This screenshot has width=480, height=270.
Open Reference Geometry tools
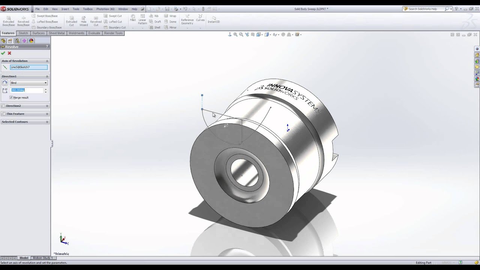pos(187,19)
